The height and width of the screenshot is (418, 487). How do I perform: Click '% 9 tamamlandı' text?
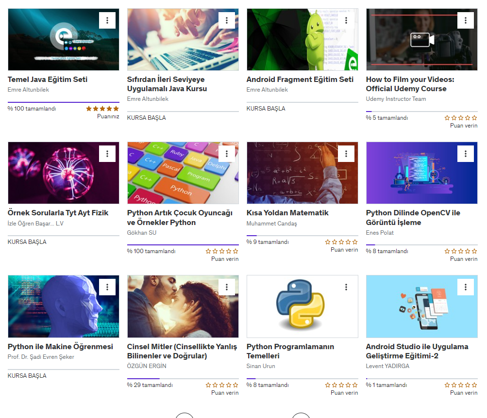[x=268, y=242]
